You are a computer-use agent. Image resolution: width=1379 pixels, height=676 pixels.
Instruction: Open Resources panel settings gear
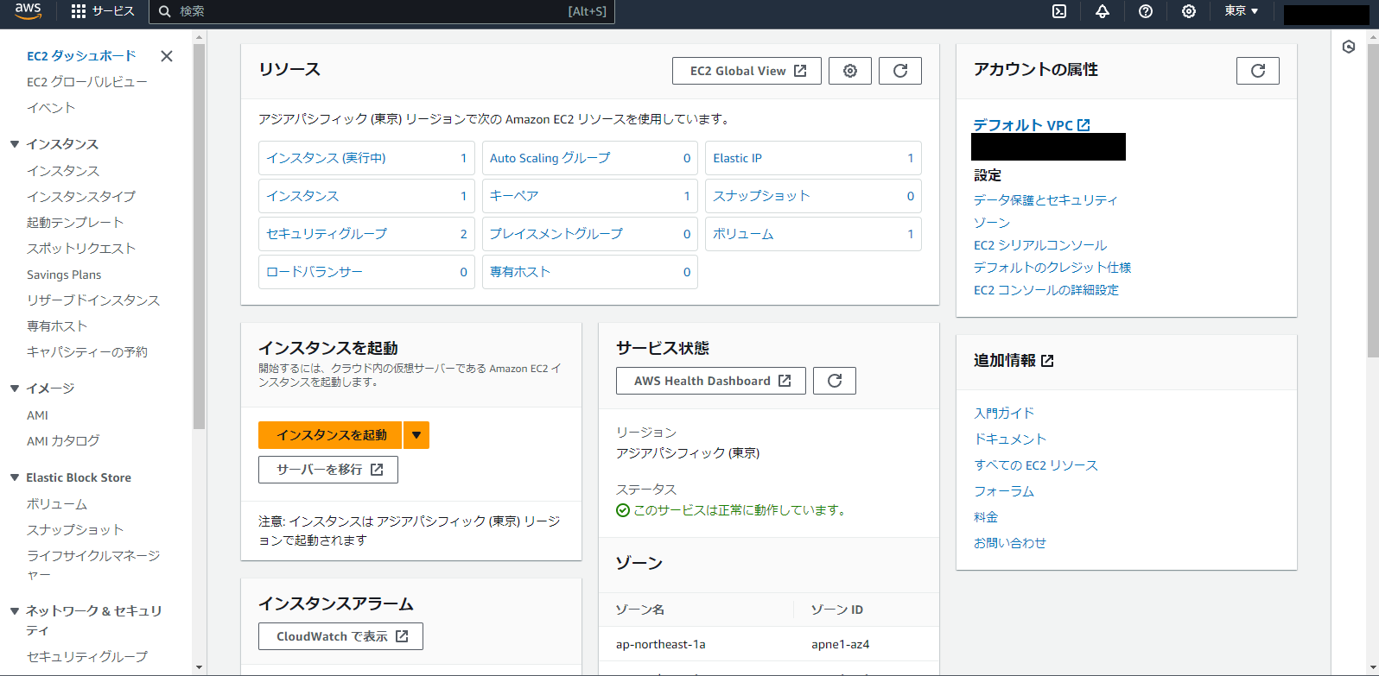[x=850, y=71]
